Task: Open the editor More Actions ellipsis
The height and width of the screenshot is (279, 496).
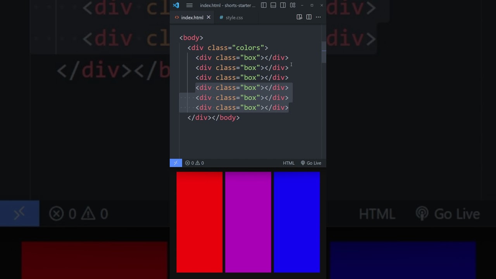Action: point(318,17)
